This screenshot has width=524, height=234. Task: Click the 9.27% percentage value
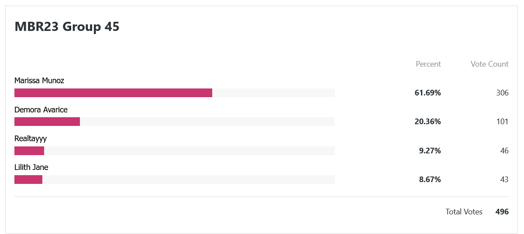tap(430, 151)
